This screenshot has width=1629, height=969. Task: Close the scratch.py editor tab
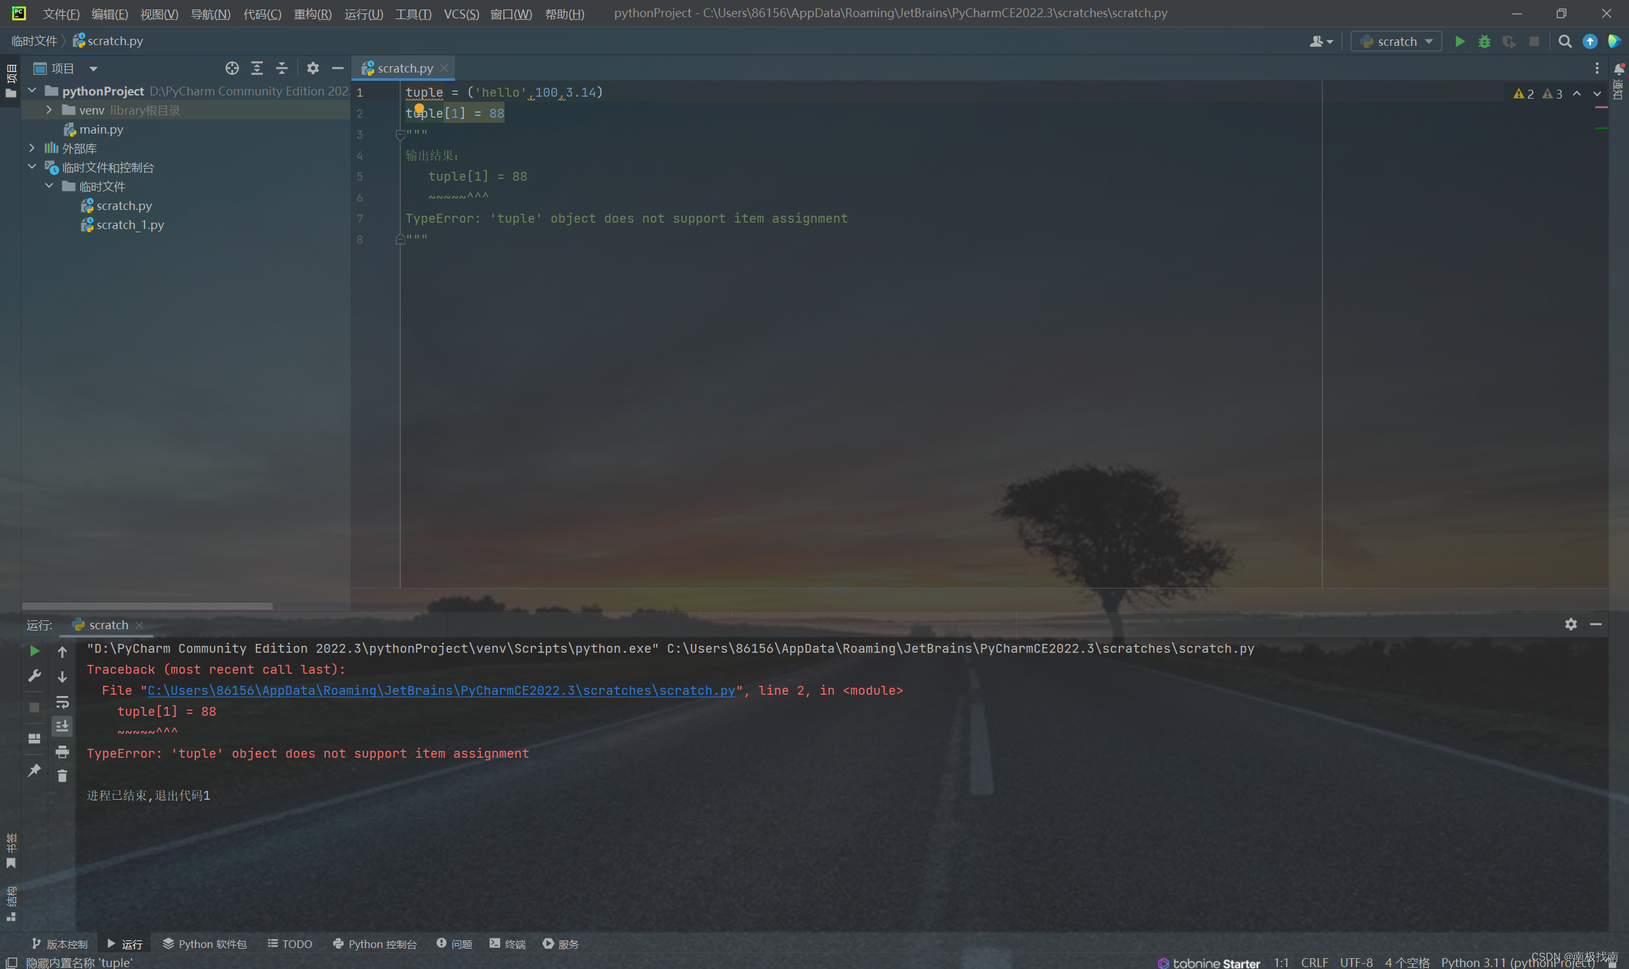coord(444,68)
